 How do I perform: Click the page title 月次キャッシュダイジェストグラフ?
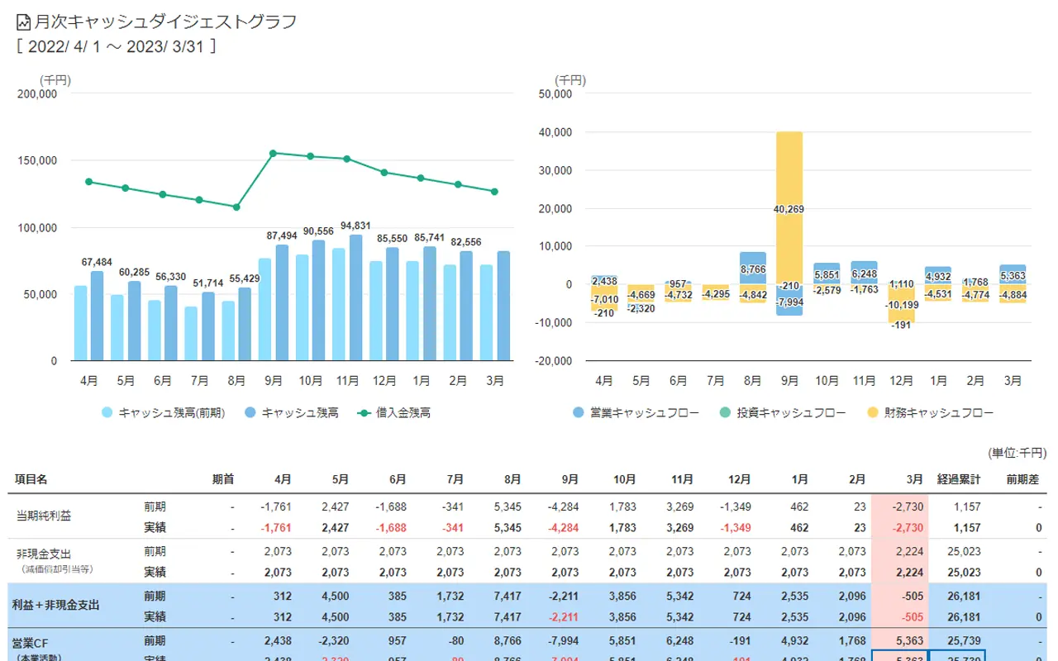(165, 22)
